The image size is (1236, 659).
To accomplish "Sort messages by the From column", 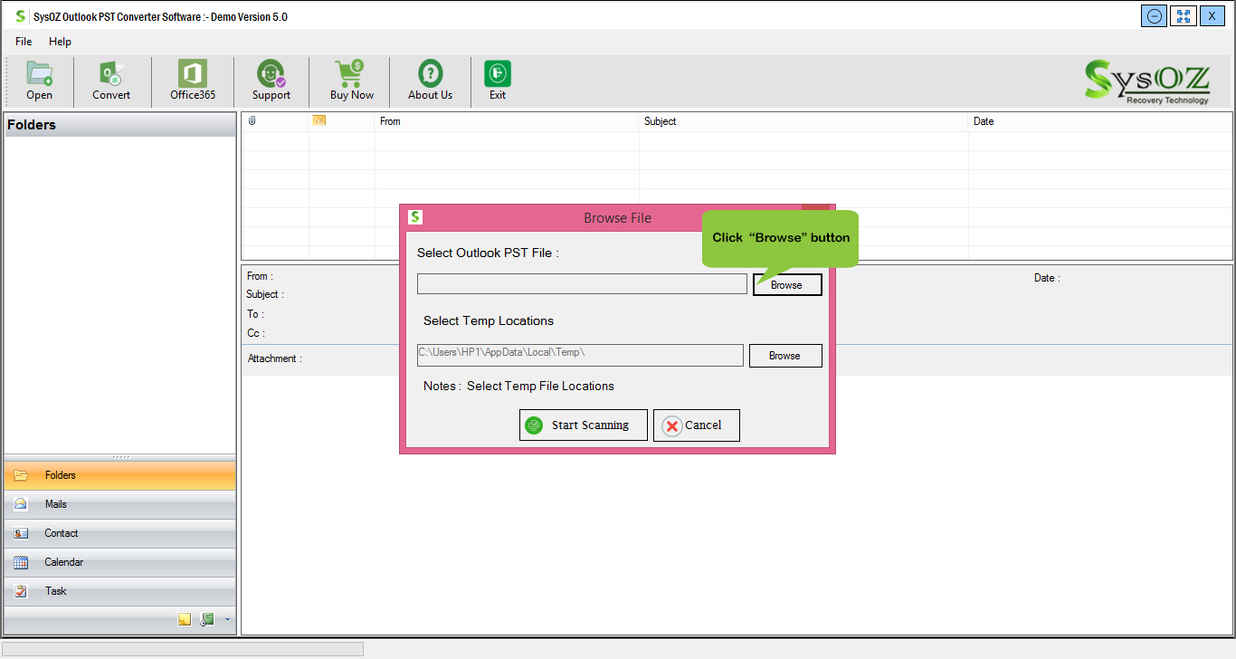I will tap(507, 121).
